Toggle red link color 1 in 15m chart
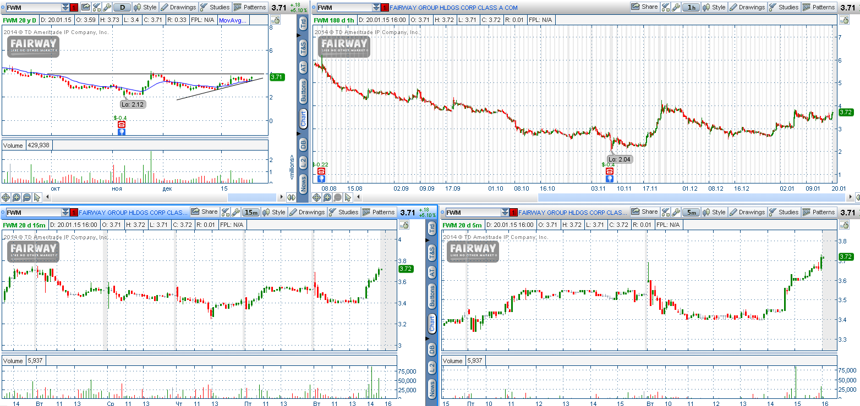 pos(74,213)
